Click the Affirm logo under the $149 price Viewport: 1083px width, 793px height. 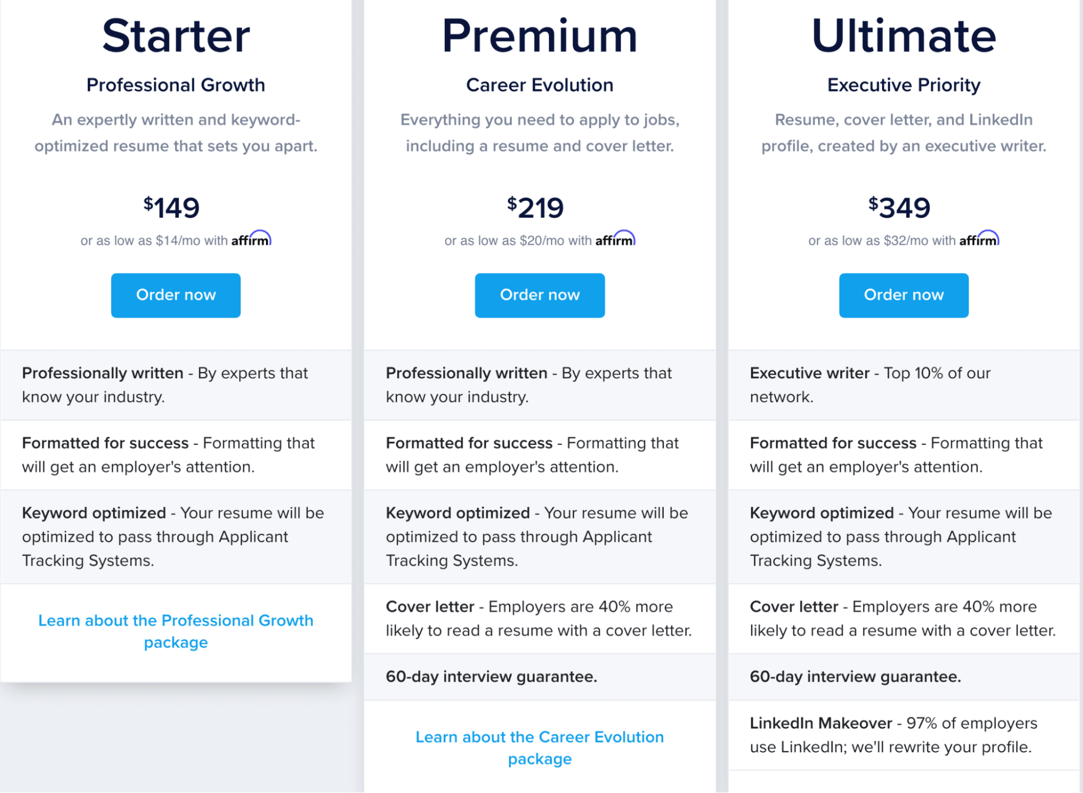pos(251,239)
